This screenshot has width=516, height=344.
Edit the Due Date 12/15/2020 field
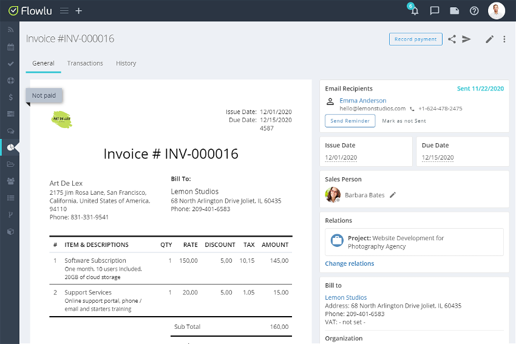point(437,158)
